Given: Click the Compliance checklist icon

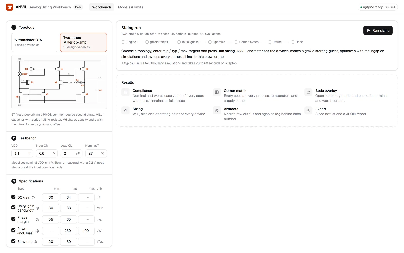Looking at the screenshot, I should pos(125,92).
